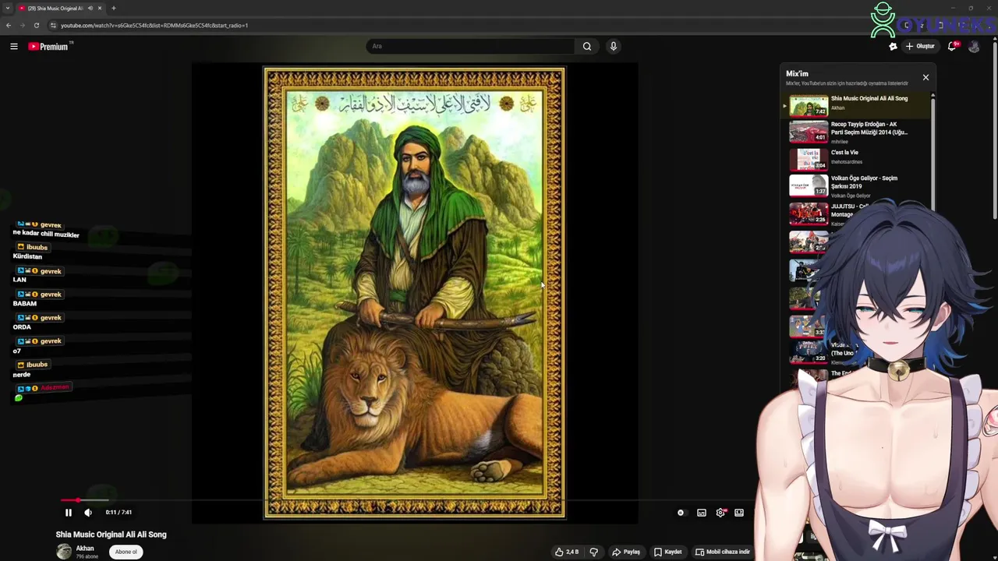
Task: Open player settings gear icon
Action: pyautogui.click(x=720, y=513)
